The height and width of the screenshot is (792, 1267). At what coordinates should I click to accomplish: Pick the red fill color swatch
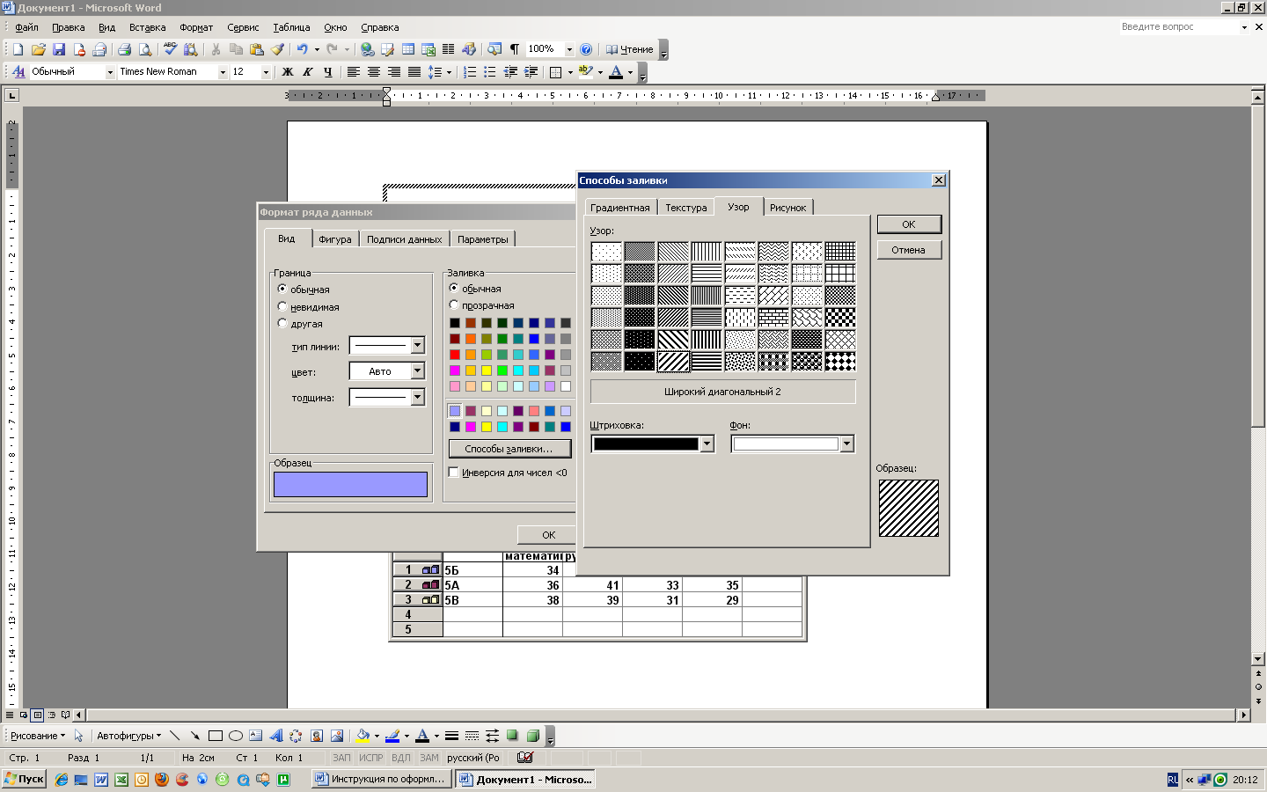point(455,355)
